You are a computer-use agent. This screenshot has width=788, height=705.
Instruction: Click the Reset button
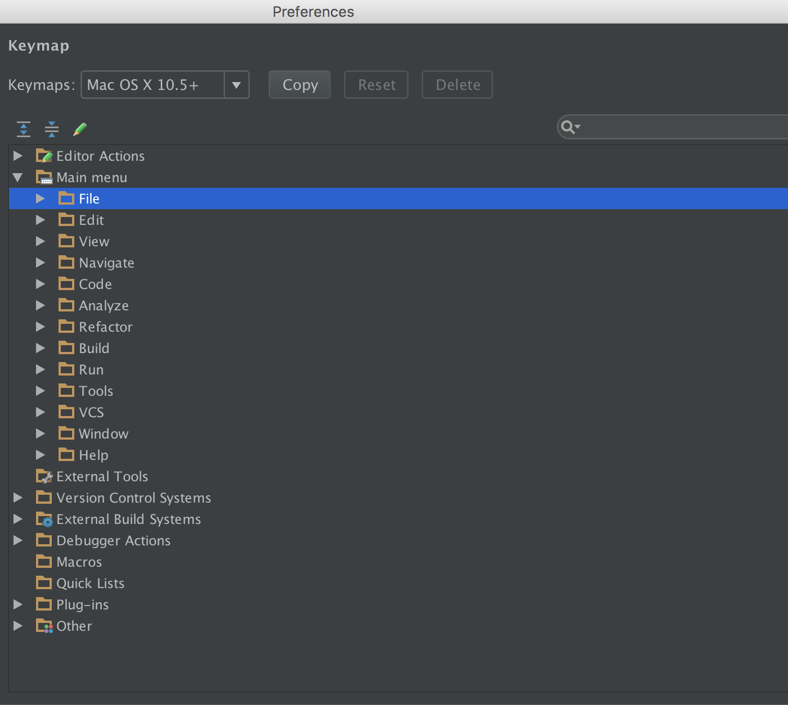point(375,84)
